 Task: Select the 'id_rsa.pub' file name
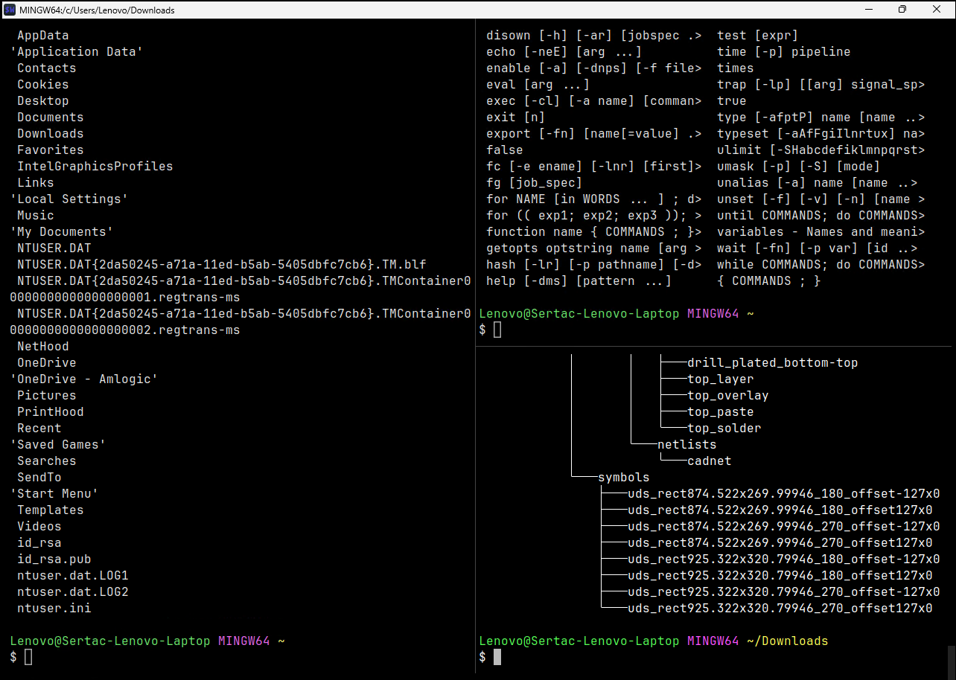coord(54,559)
